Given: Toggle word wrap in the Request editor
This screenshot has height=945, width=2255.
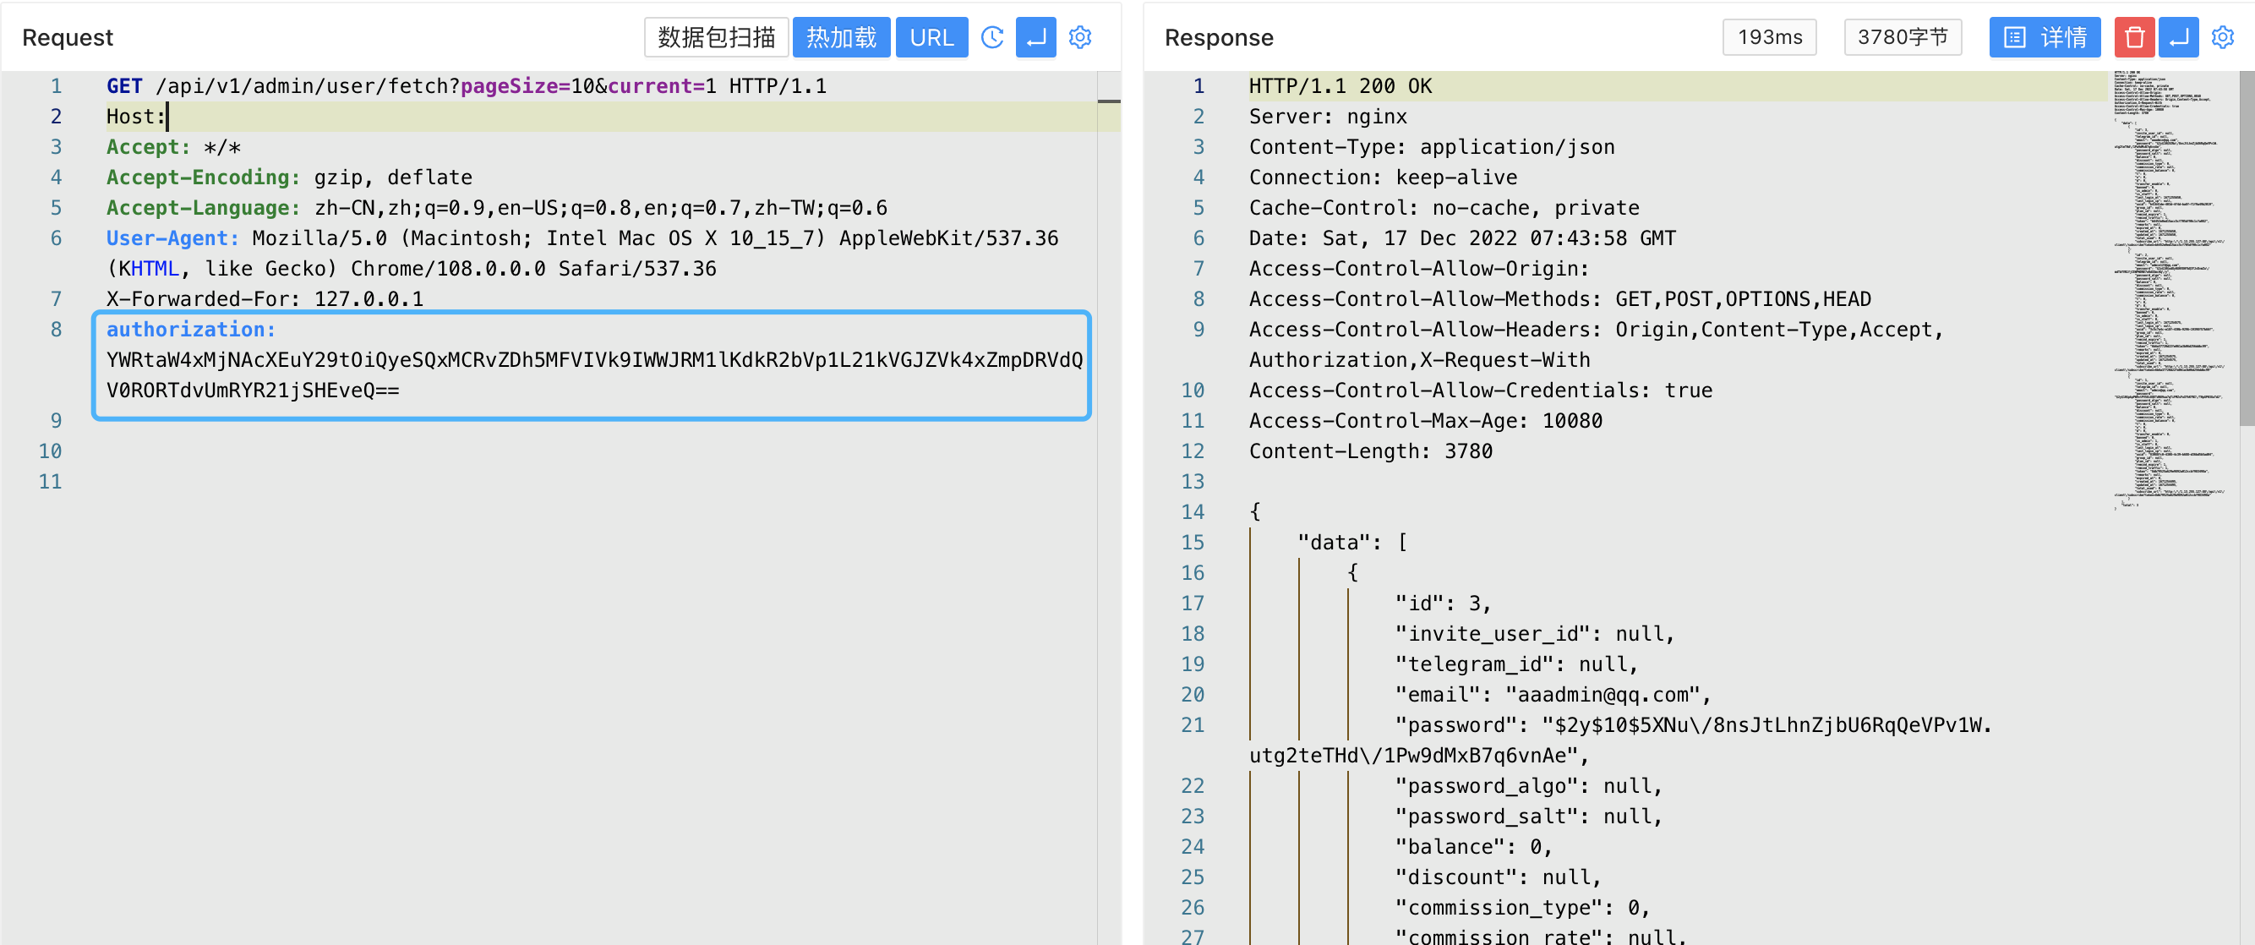Looking at the screenshot, I should [1035, 38].
